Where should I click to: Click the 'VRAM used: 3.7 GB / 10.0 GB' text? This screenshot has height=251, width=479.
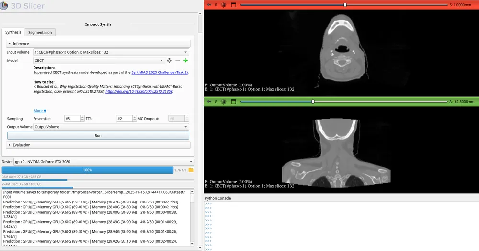tap(22, 184)
